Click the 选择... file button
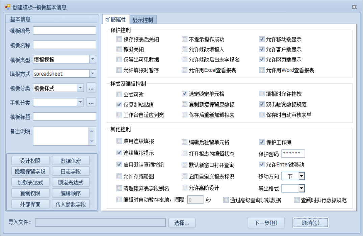Viewport: 363px width, 236px height. click(x=184, y=222)
